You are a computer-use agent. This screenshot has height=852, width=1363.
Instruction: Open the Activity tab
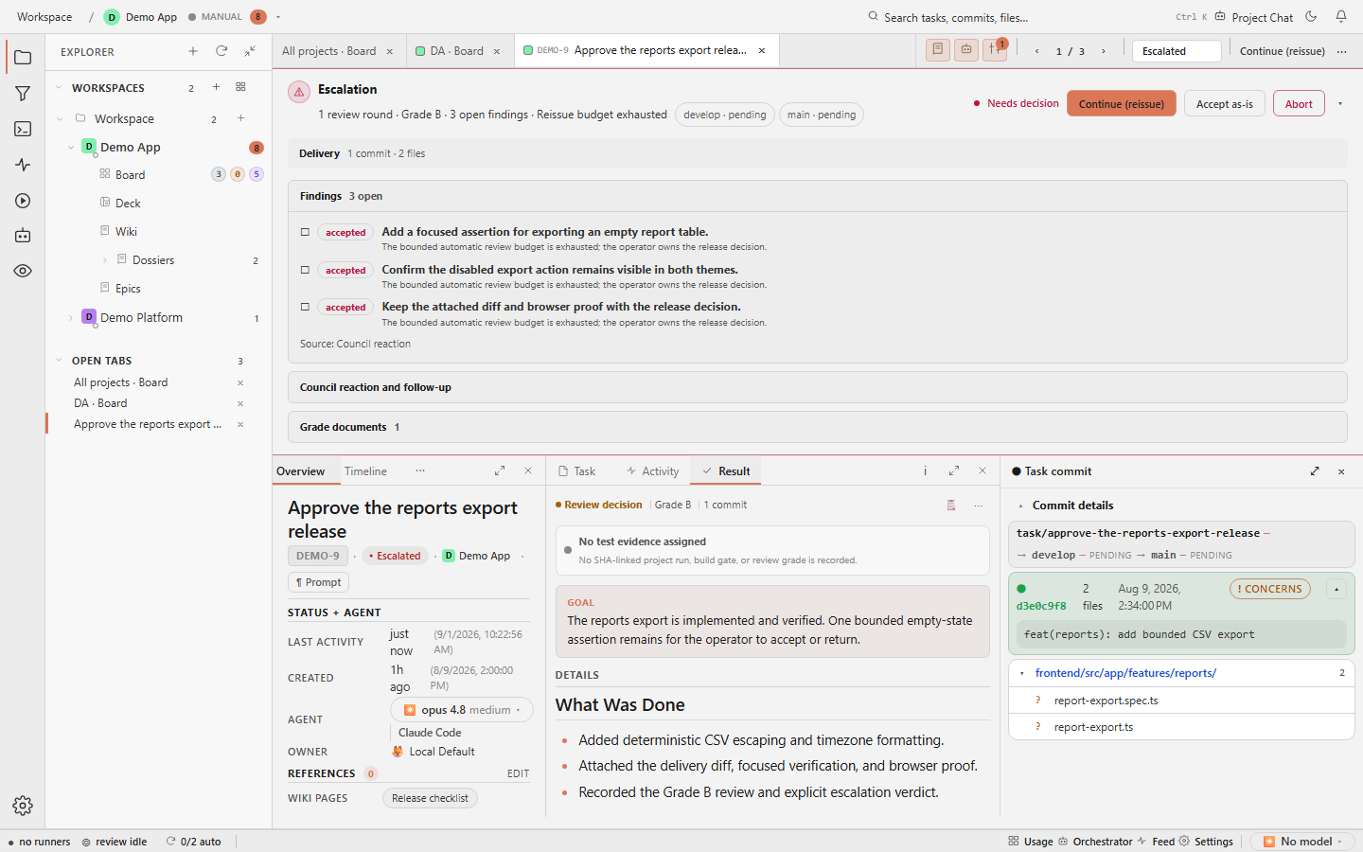(652, 470)
